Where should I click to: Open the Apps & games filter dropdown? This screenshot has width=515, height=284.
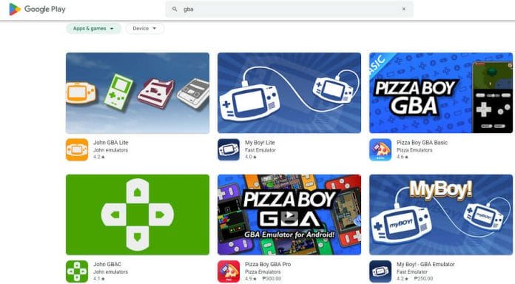coord(94,29)
